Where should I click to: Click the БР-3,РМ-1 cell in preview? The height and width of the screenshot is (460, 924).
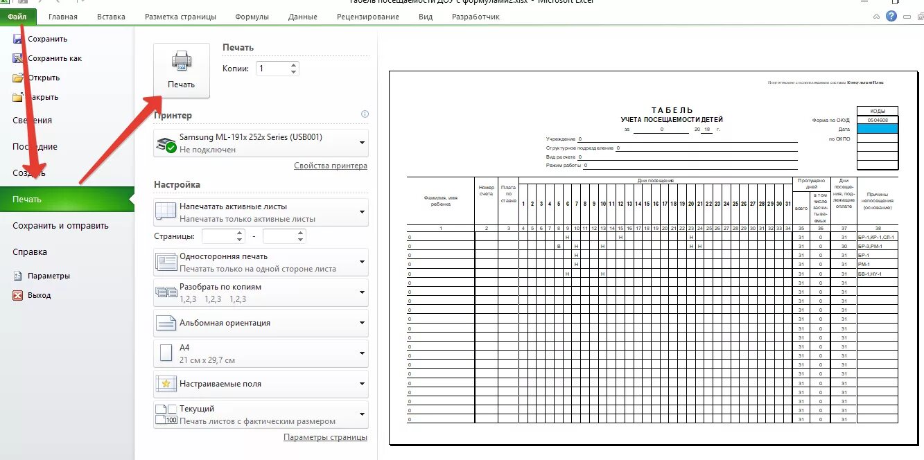pyautogui.click(x=878, y=246)
